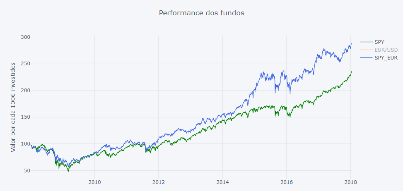Click the 2016 x-axis tick label
The image size is (403, 191).
[287, 181]
